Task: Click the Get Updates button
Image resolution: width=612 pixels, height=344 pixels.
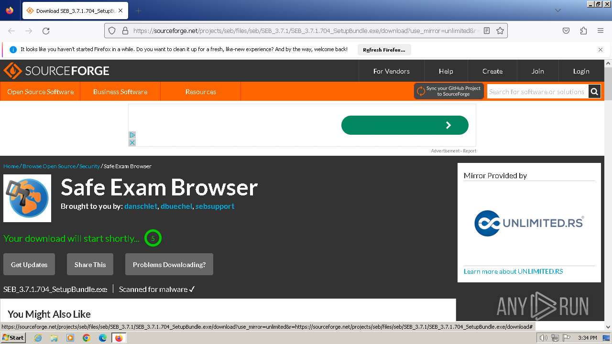Action: tap(29, 265)
